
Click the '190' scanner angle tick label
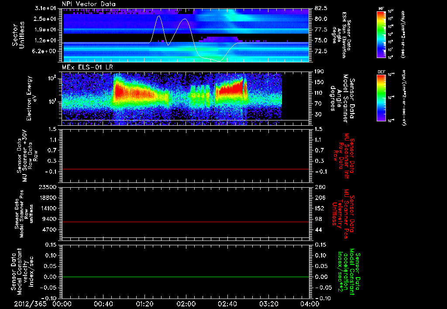coord(319,72)
